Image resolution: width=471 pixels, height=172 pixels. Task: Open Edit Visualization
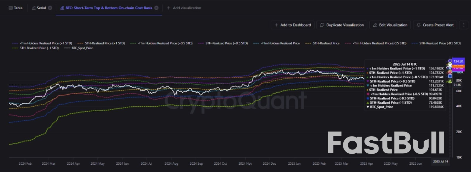pos(390,25)
